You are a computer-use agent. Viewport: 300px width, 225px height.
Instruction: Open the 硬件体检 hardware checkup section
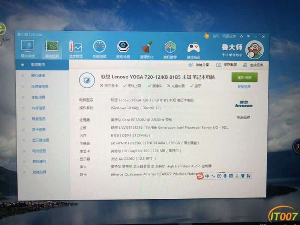coord(28,49)
